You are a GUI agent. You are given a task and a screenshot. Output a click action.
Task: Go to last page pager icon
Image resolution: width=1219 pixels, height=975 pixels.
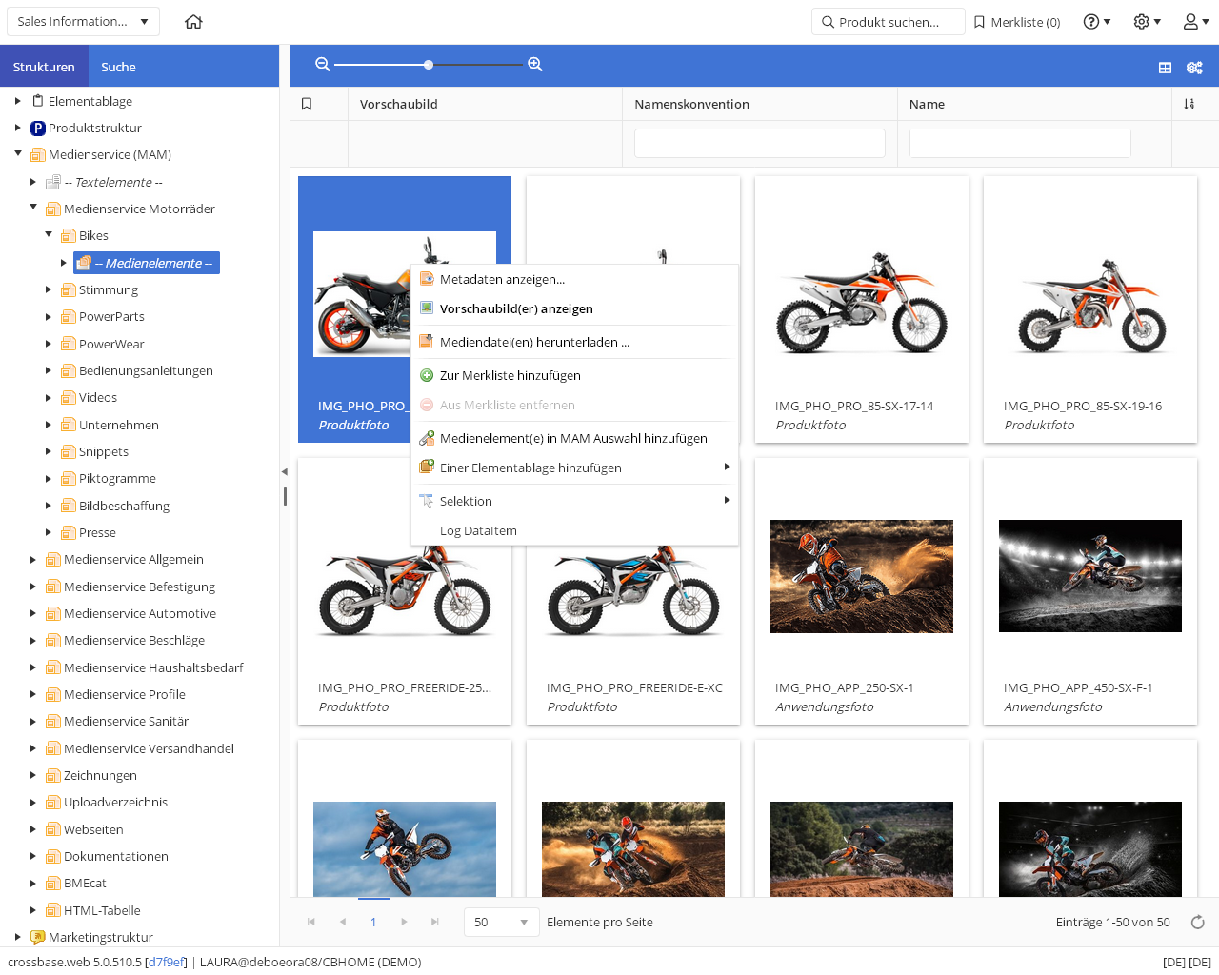pos(435,922)
